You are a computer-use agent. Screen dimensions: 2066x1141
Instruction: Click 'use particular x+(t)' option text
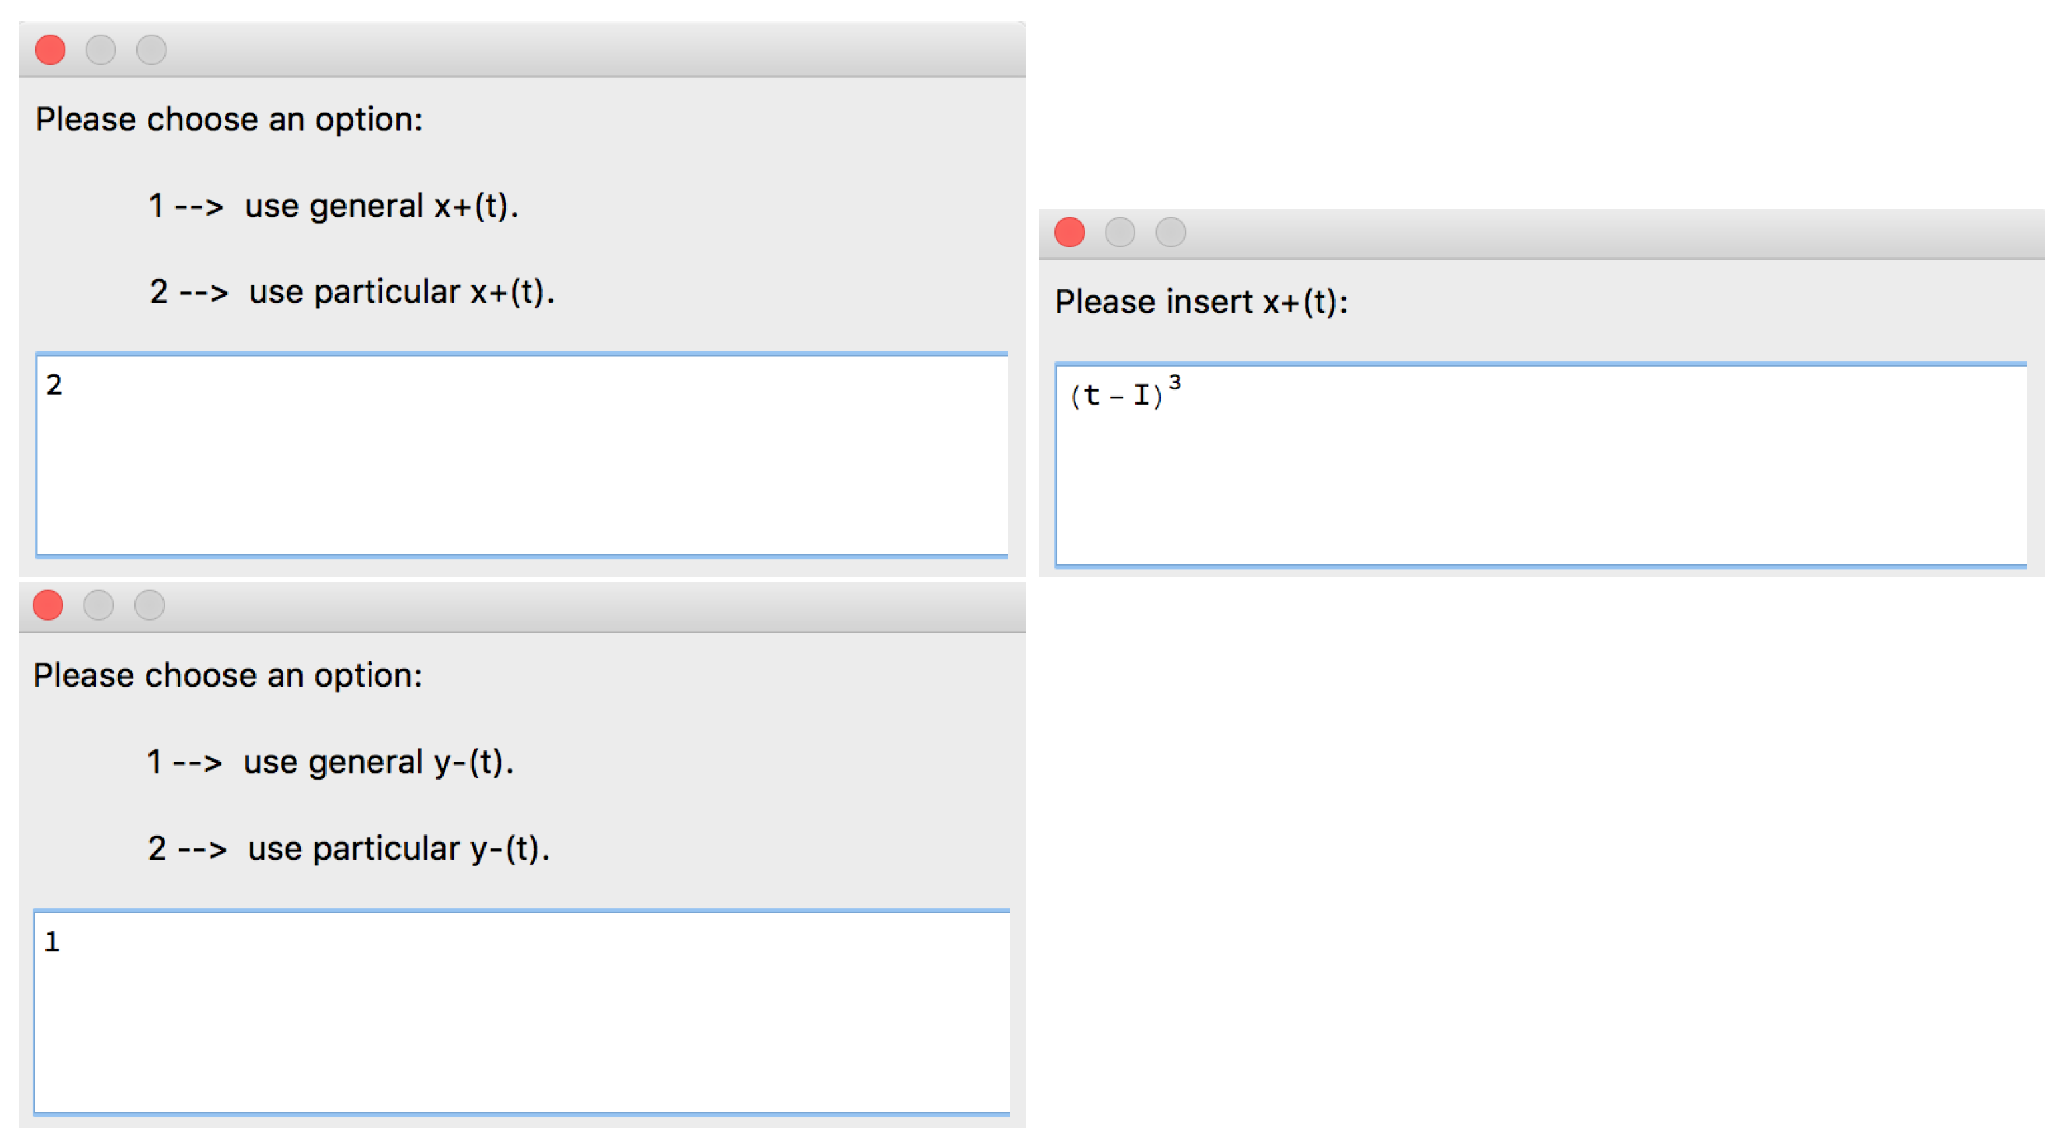click(401, 292)
